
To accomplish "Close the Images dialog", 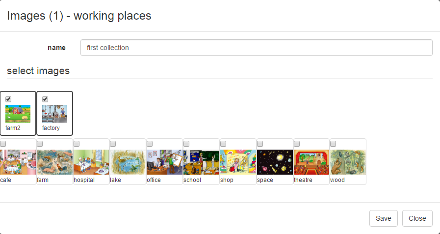I will 417,218.
